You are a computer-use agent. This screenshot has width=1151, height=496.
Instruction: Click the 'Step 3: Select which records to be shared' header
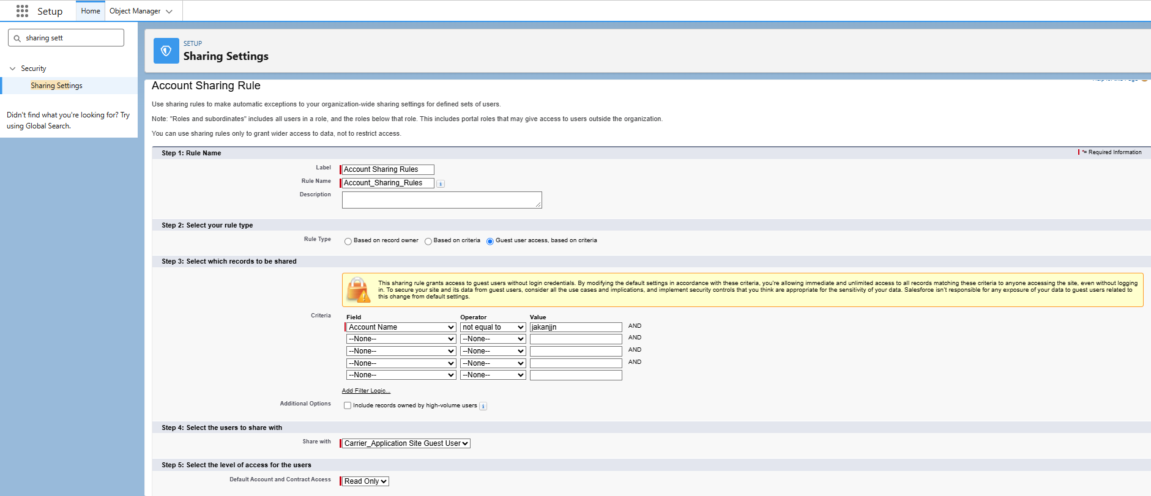point(229,261)
